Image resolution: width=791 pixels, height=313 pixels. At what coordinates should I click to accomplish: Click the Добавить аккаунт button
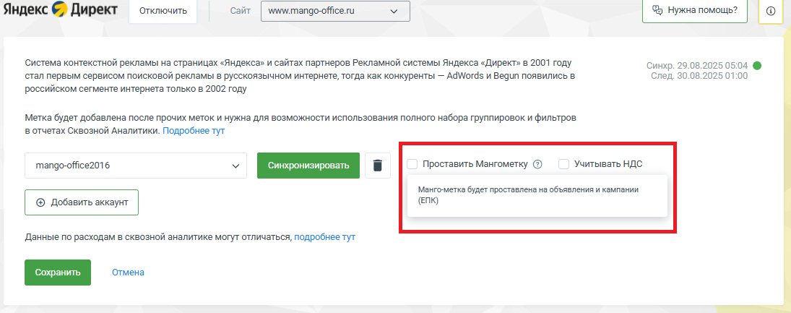82,202
